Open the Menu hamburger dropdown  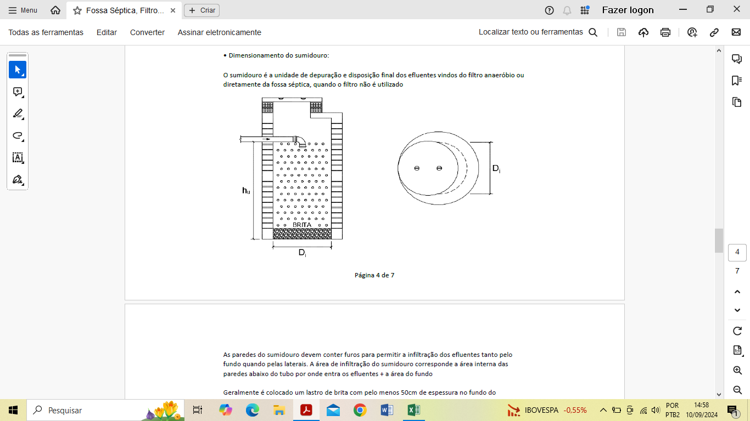[23, 10]
